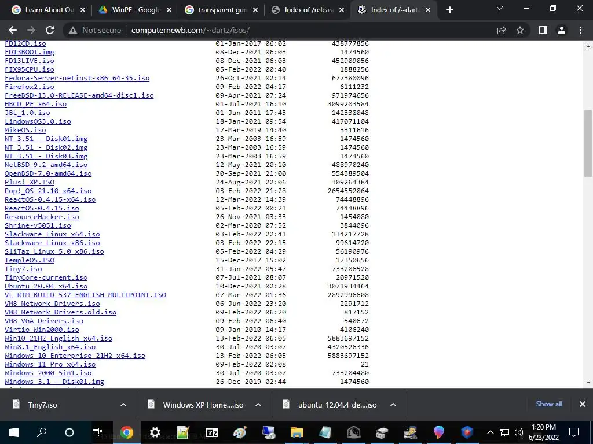
Task: Open Slackware_Linux_x86.iso link
Action: (x=52, y=243)
